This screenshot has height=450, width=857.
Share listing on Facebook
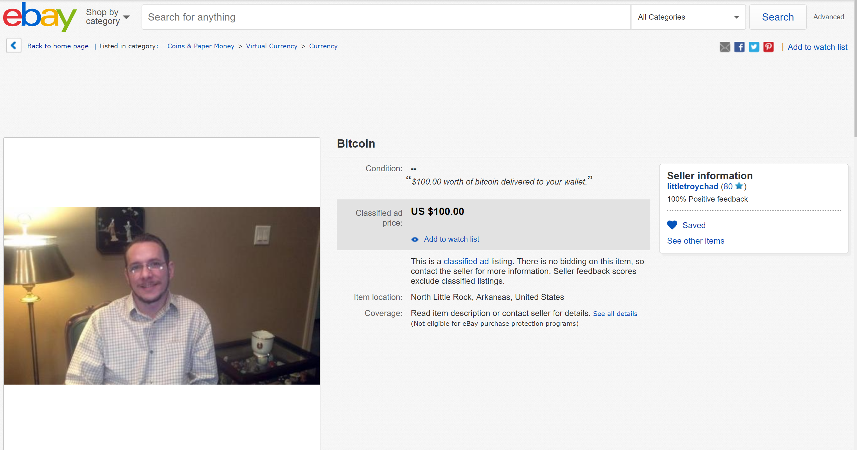tap(739, 47)
